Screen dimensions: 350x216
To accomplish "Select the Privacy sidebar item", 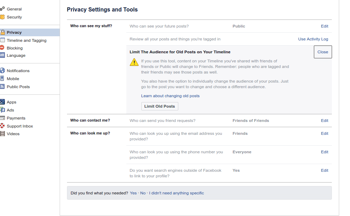I will (30, 32).
